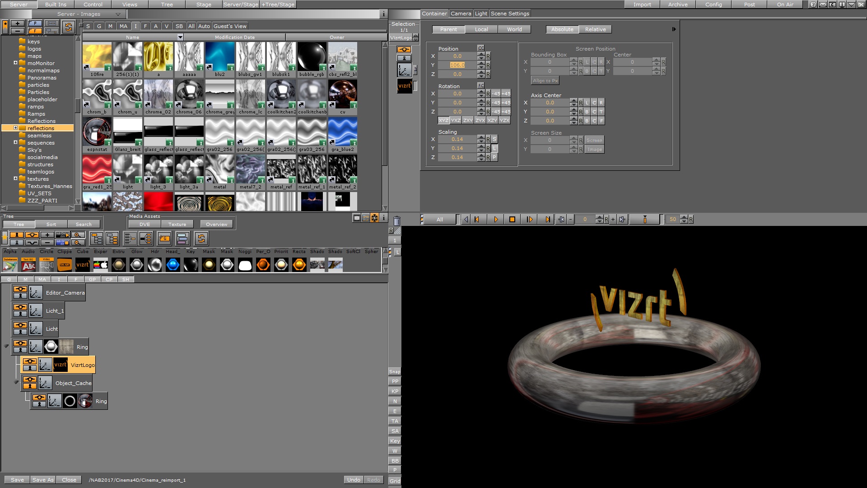Expand the reflections folder
The width and height of the screenshot is (867, 488).
click(x=15, y=128)
